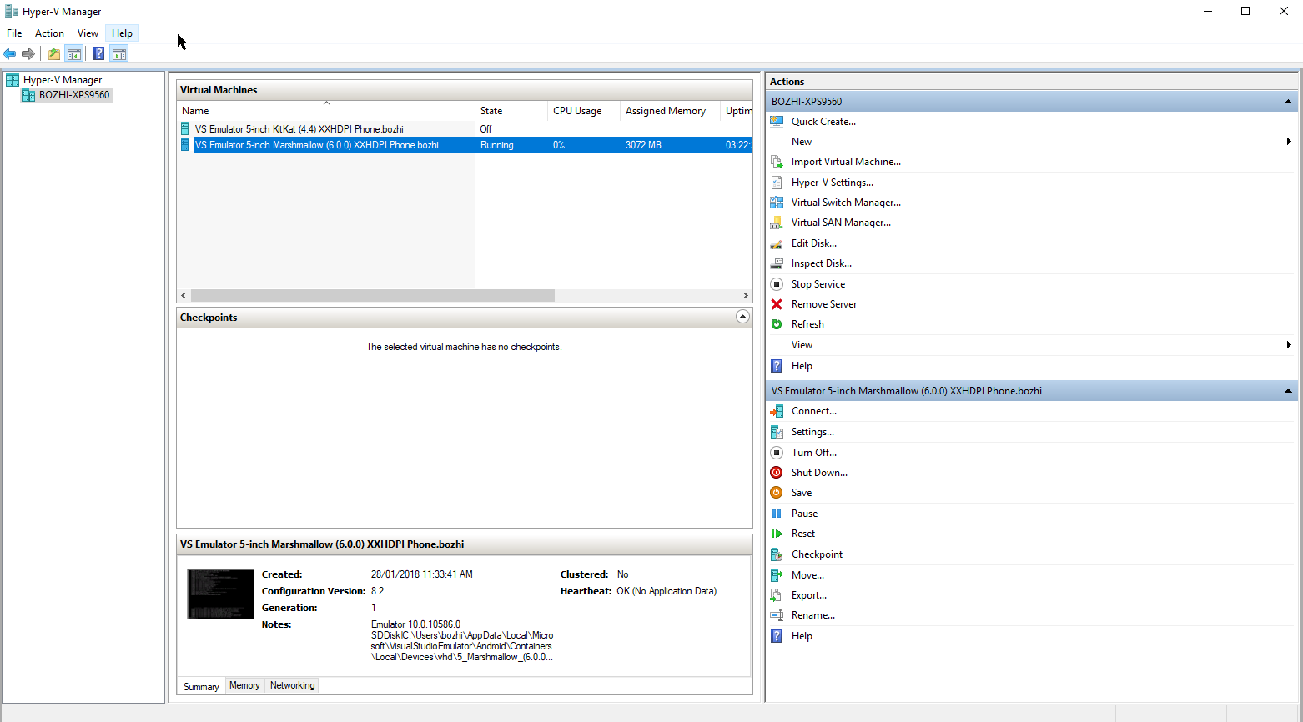Click the Virtual Switch Manager icon
This screenshot has height=722, width=1303.
point(777,203)
